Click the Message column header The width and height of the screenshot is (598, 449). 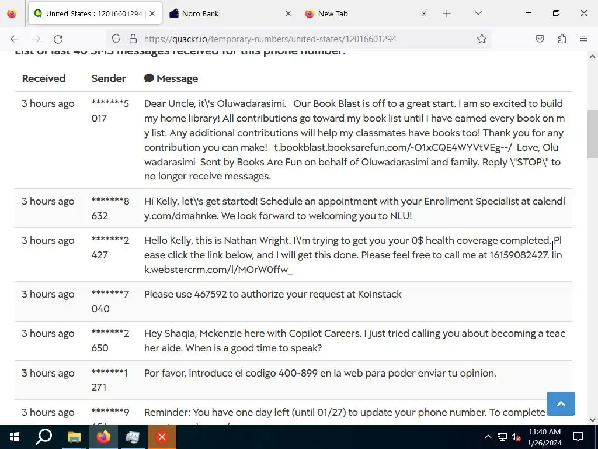click(x=178, y=78)
